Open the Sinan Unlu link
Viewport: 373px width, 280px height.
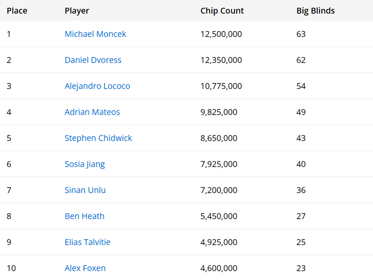click(x=85, y=190)
